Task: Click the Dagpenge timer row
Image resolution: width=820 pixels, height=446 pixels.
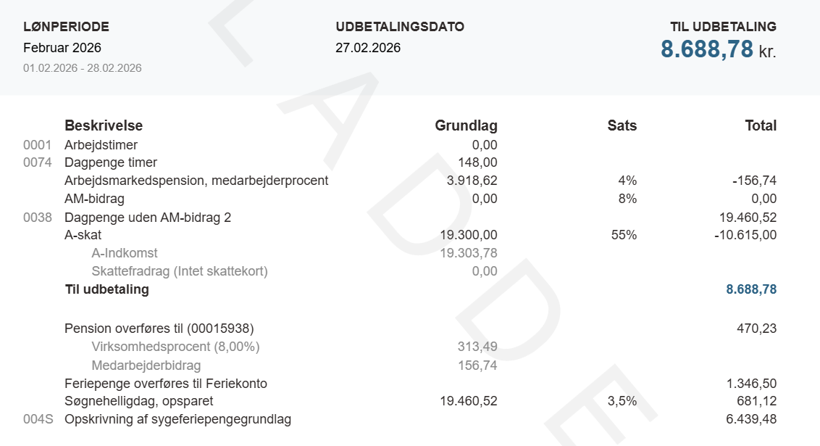Action: tap(111, 162)
